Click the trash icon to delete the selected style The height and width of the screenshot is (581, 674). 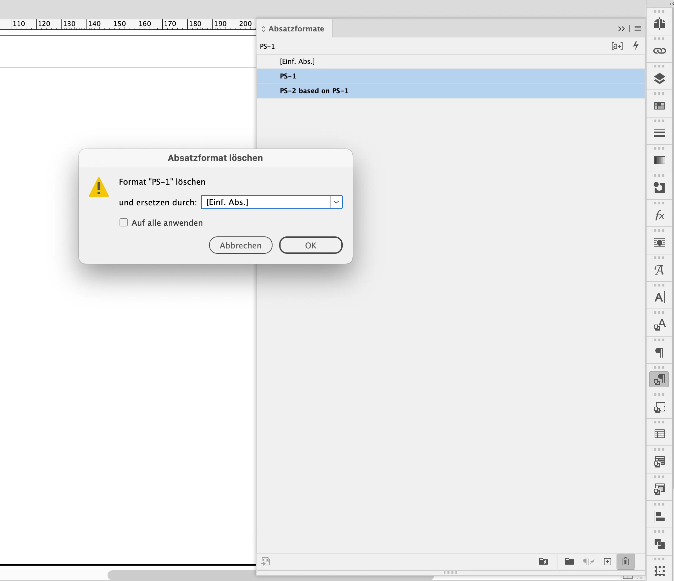pyautogui.click(x=625, y=562)
